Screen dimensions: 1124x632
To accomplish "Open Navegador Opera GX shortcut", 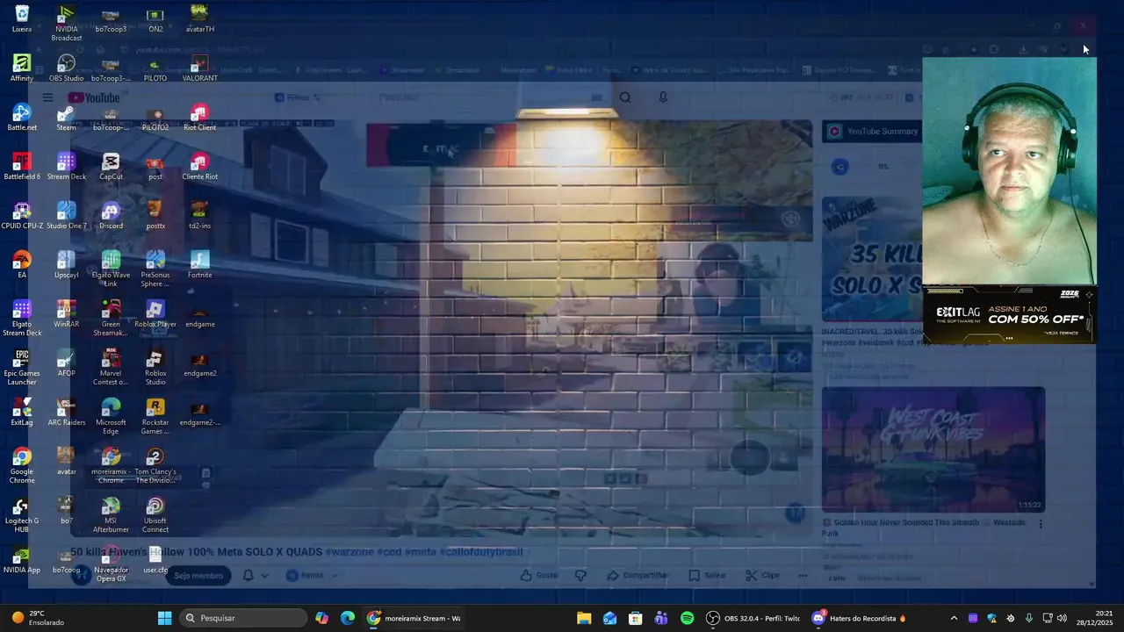I will tap(111, 564).
